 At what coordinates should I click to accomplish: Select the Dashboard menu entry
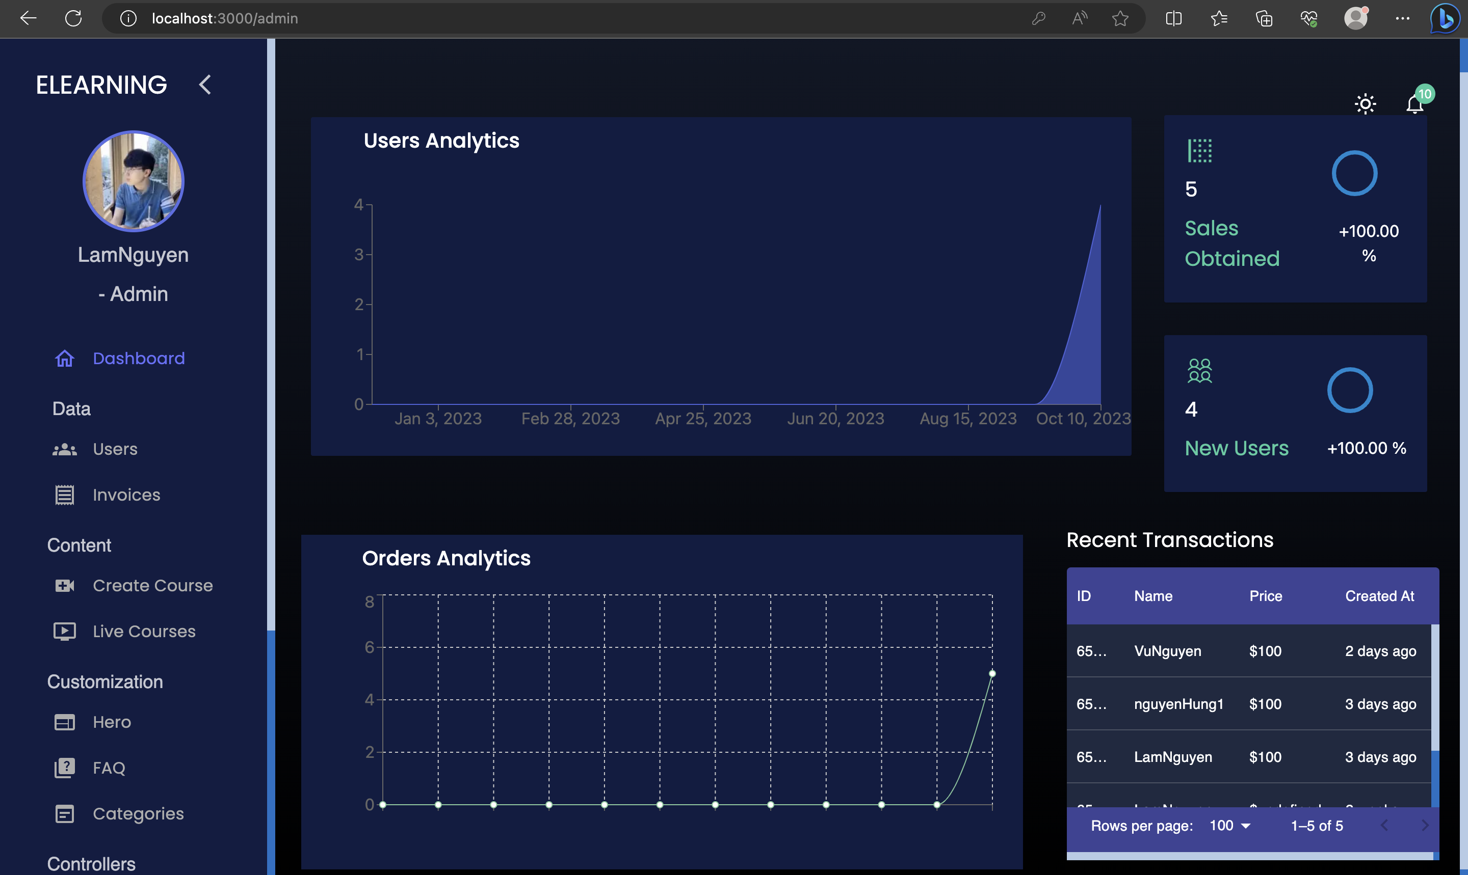click(x=139, y=358)
